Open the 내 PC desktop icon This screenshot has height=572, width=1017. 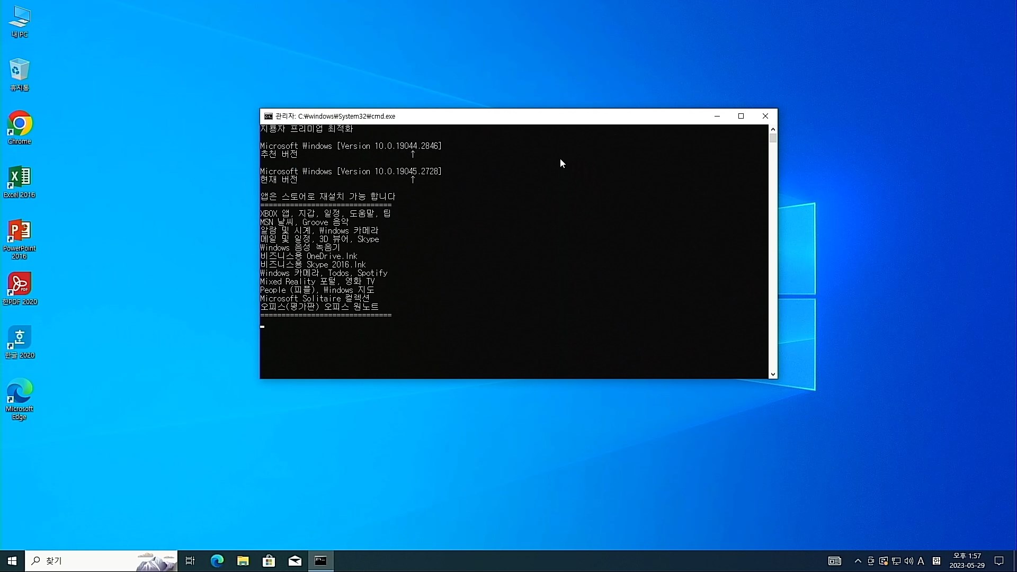[x=20, y=22]
